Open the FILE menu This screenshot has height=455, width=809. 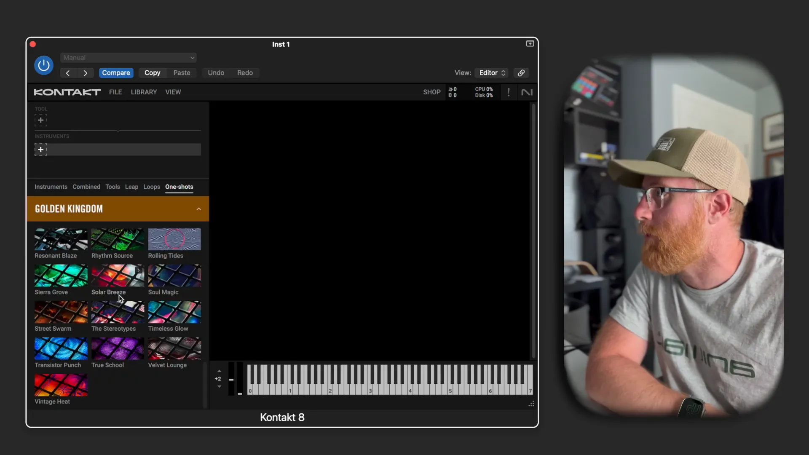point(115,92)
